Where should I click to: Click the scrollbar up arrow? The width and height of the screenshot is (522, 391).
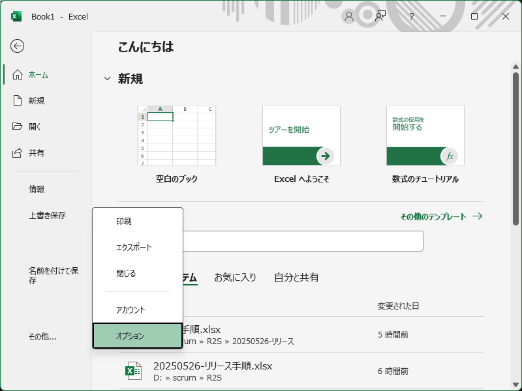click(515, 67)
